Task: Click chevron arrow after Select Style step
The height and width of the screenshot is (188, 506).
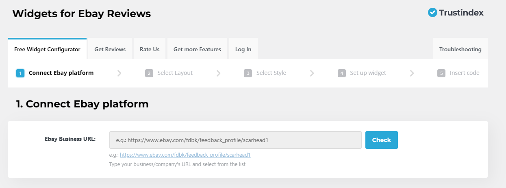Action: 312,73
